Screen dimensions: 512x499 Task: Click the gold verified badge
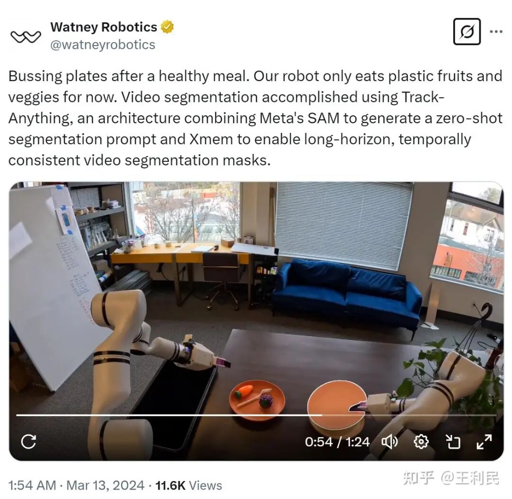(x=167, y=27)
